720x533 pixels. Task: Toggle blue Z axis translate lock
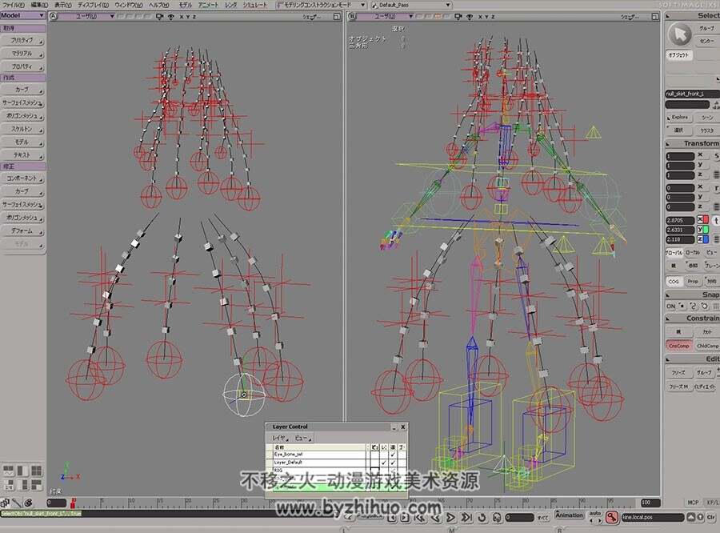[x=703, y=239]
